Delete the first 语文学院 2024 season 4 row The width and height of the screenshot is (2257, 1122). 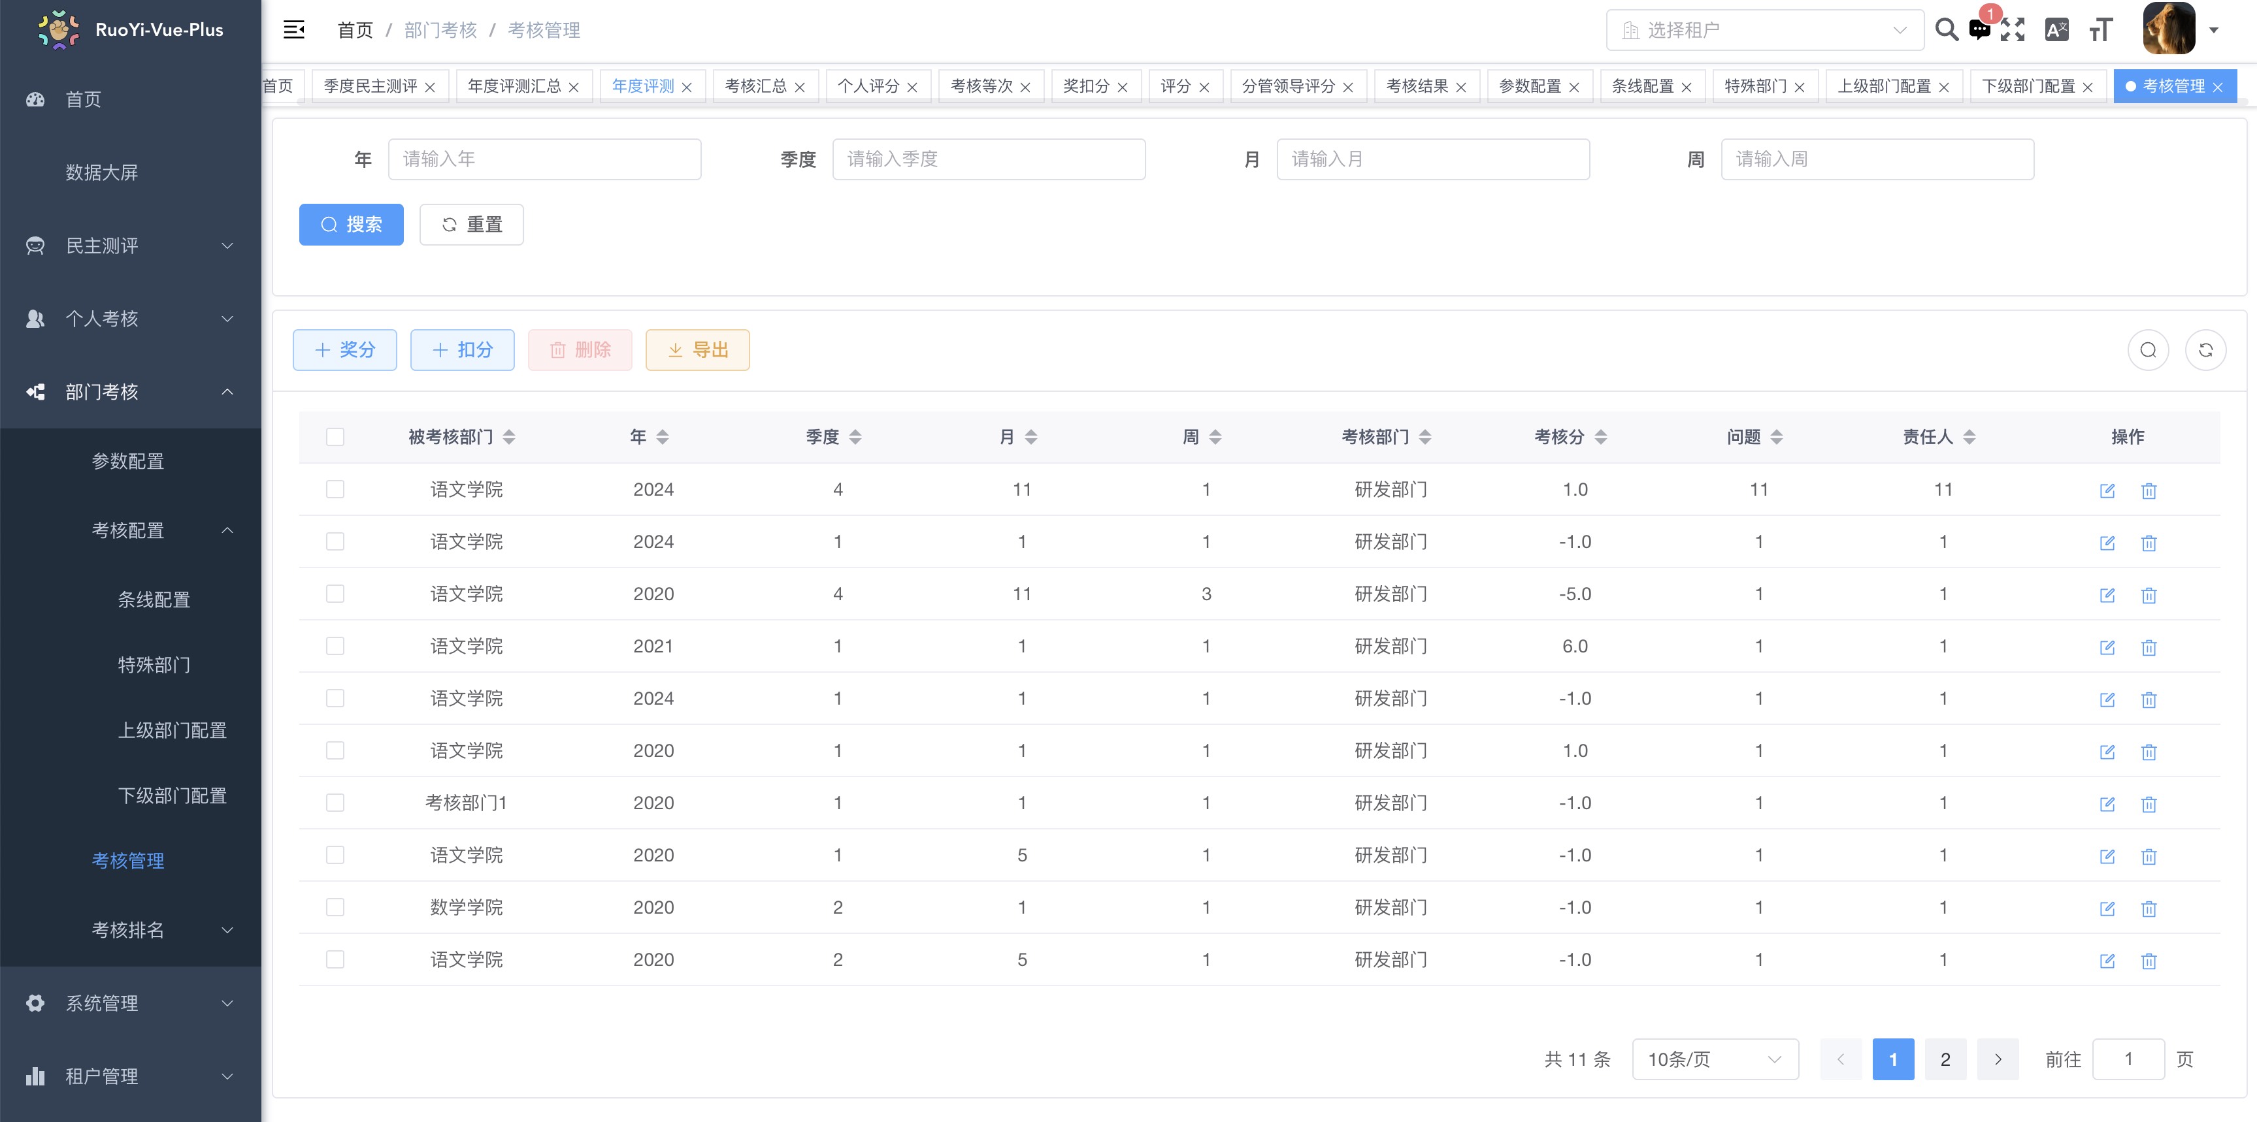pyautogui.click(x=2149, y=490)
